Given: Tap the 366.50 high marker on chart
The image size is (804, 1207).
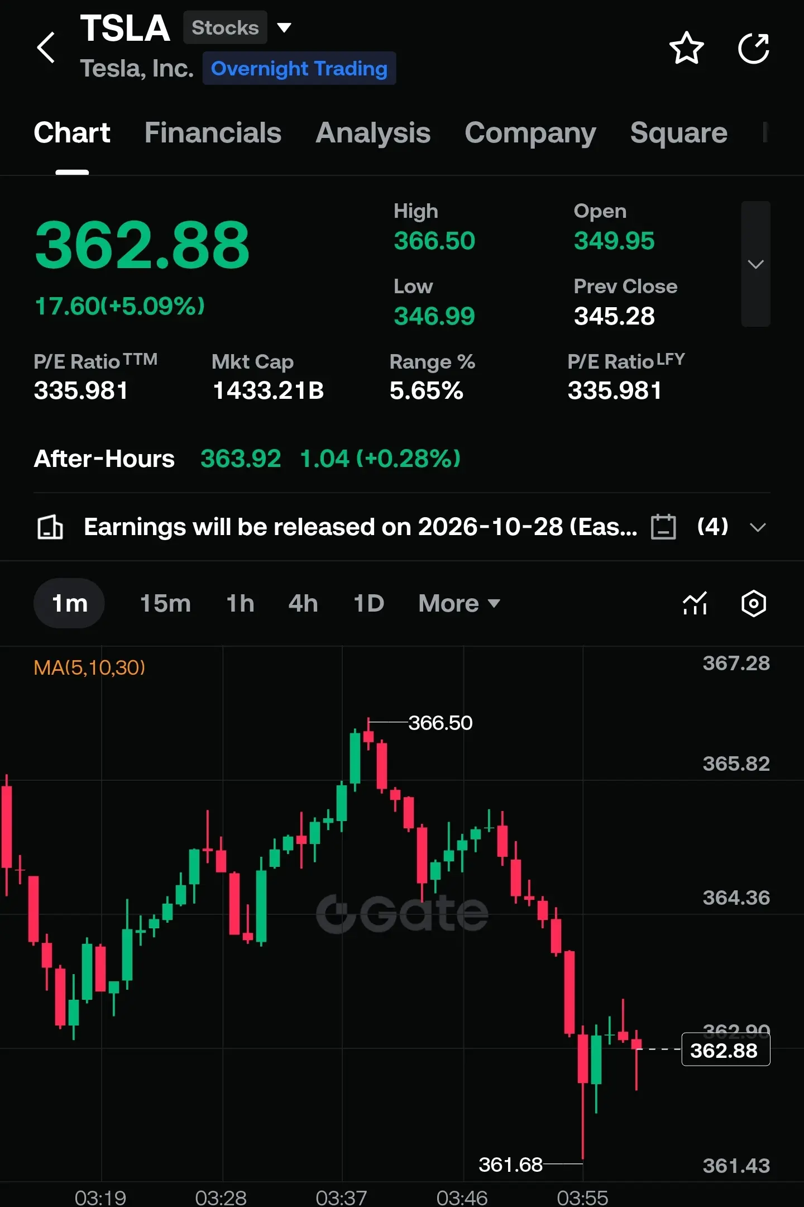Looking at the screenshot, I should click(441, 723).
